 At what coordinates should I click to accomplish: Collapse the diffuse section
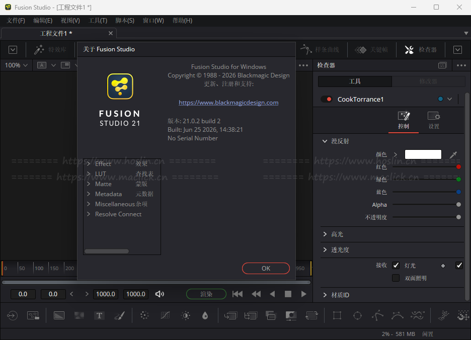click(325, 141)
